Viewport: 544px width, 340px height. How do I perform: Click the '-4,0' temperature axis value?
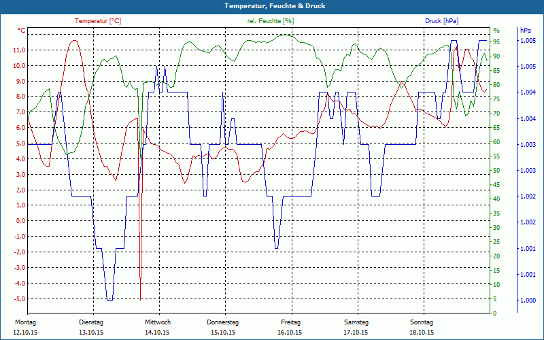[x=20, y=284]
